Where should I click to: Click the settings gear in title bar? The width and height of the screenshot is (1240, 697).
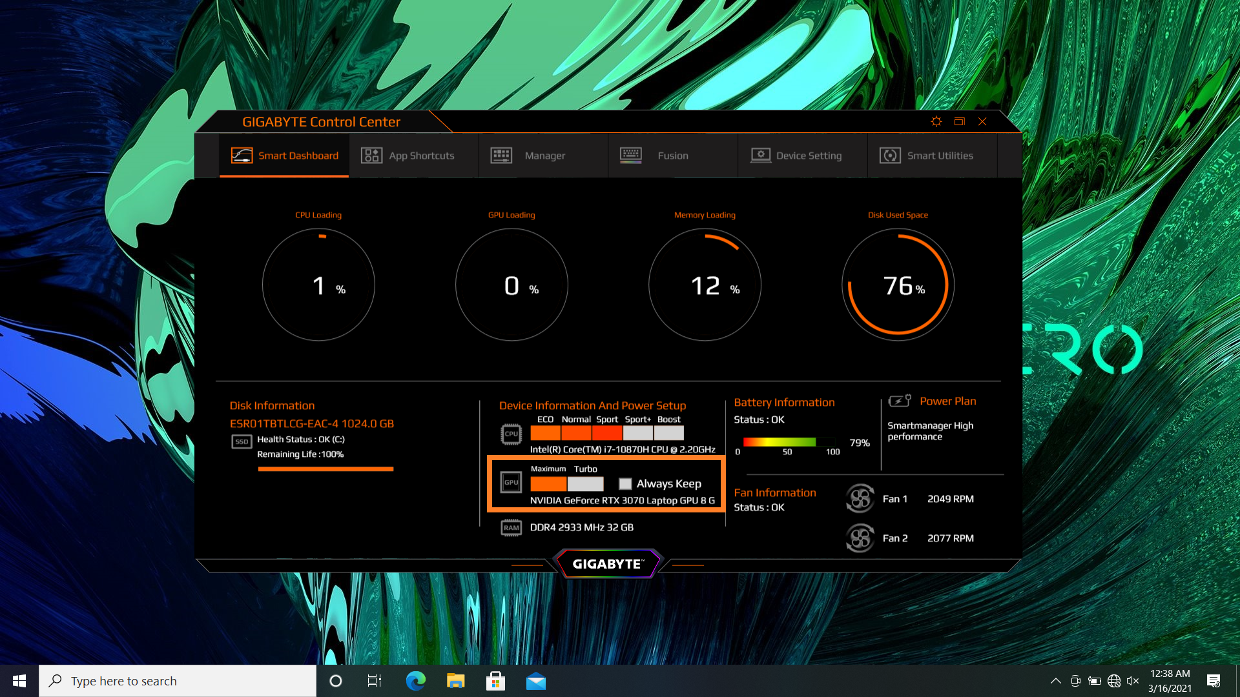(936, 121)
